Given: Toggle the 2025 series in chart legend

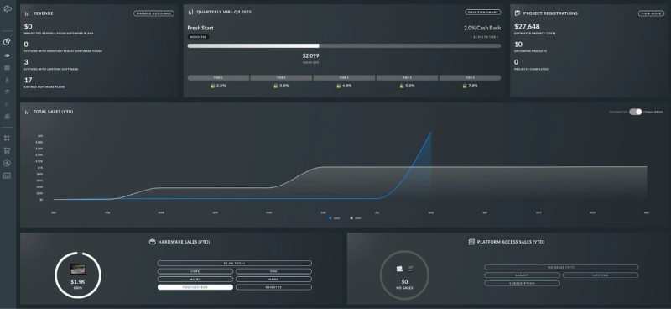Looking at the screenshot, I should pyautogui.click(x=334, y=218).
